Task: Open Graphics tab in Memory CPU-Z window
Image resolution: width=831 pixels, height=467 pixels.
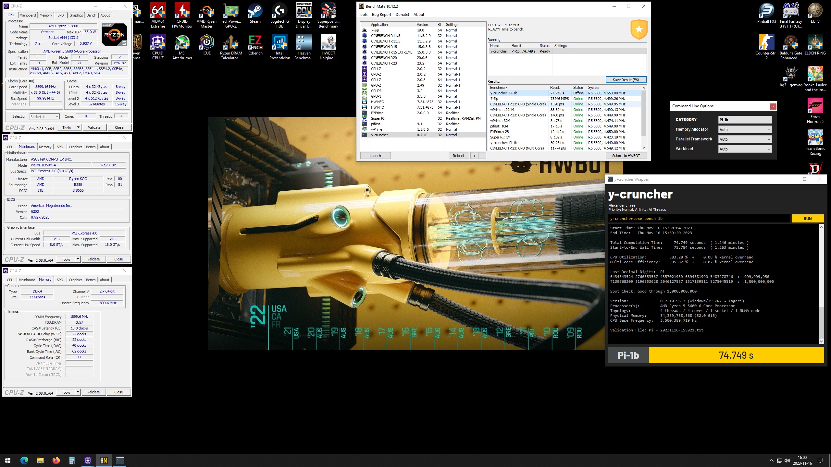Action: tap(76, 280)
